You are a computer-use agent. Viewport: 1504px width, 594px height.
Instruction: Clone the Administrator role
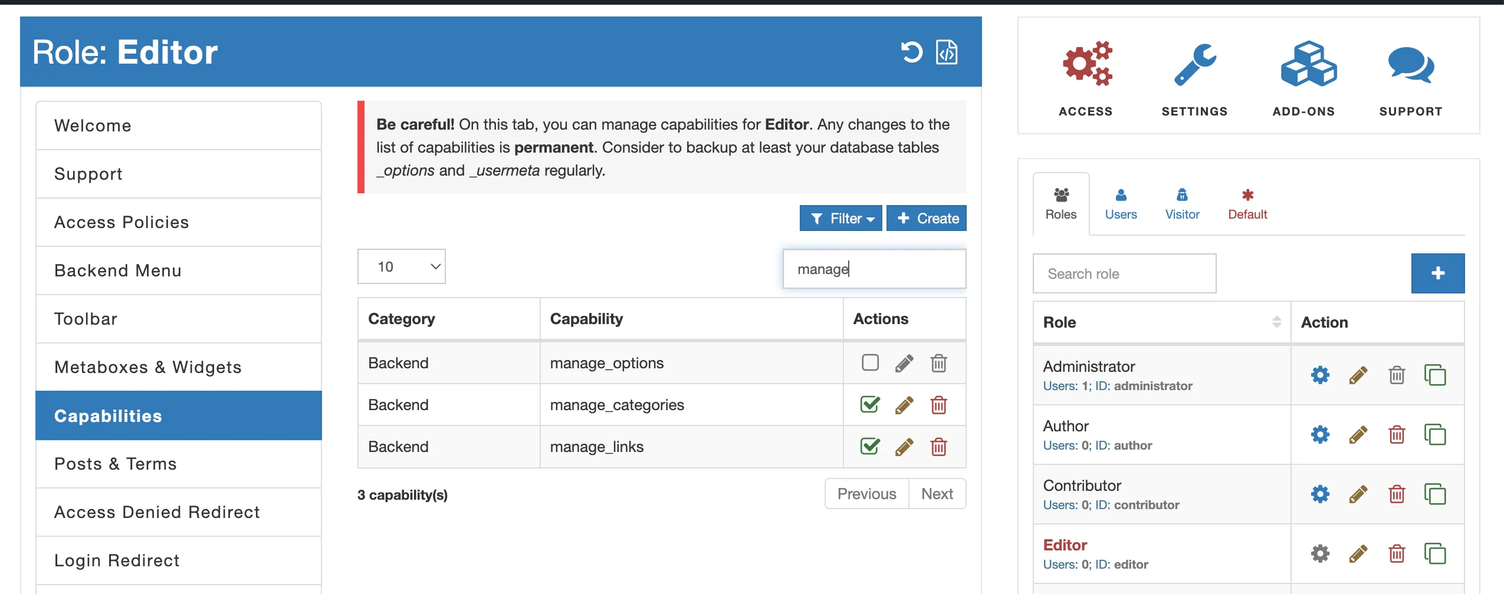tap(1435, 375)
